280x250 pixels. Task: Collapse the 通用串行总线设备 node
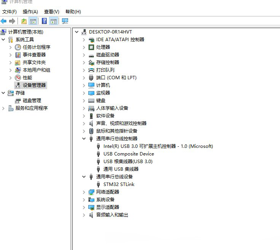[x=84, y=177]
